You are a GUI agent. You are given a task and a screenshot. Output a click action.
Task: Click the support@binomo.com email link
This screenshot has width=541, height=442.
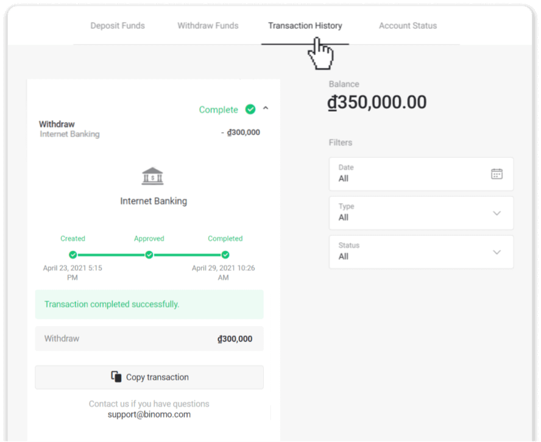point(149,414)
